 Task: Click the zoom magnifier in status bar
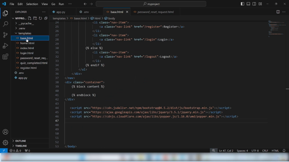tap(214, 150)
